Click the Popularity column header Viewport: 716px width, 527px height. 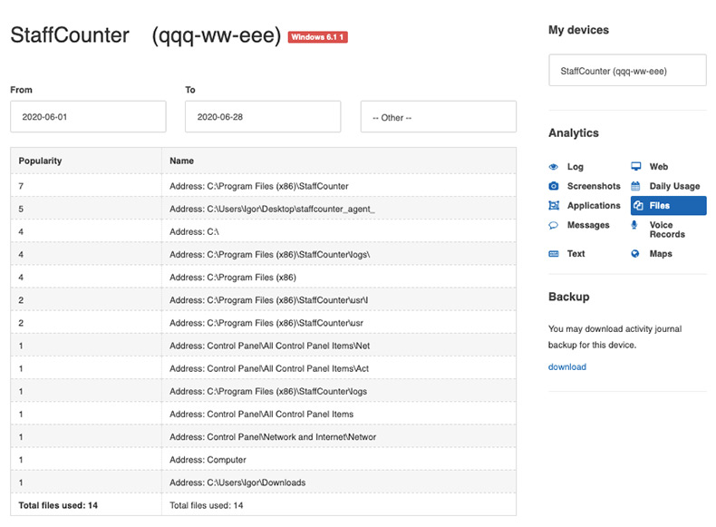tap(40, 161)
